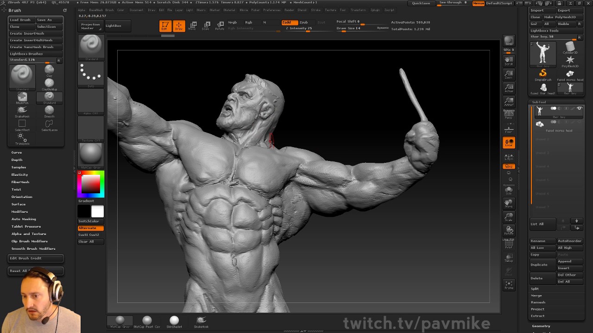The width and height of the screenshot is (593, 333).
Task: Open the Material menu
Action: [229, 10]
